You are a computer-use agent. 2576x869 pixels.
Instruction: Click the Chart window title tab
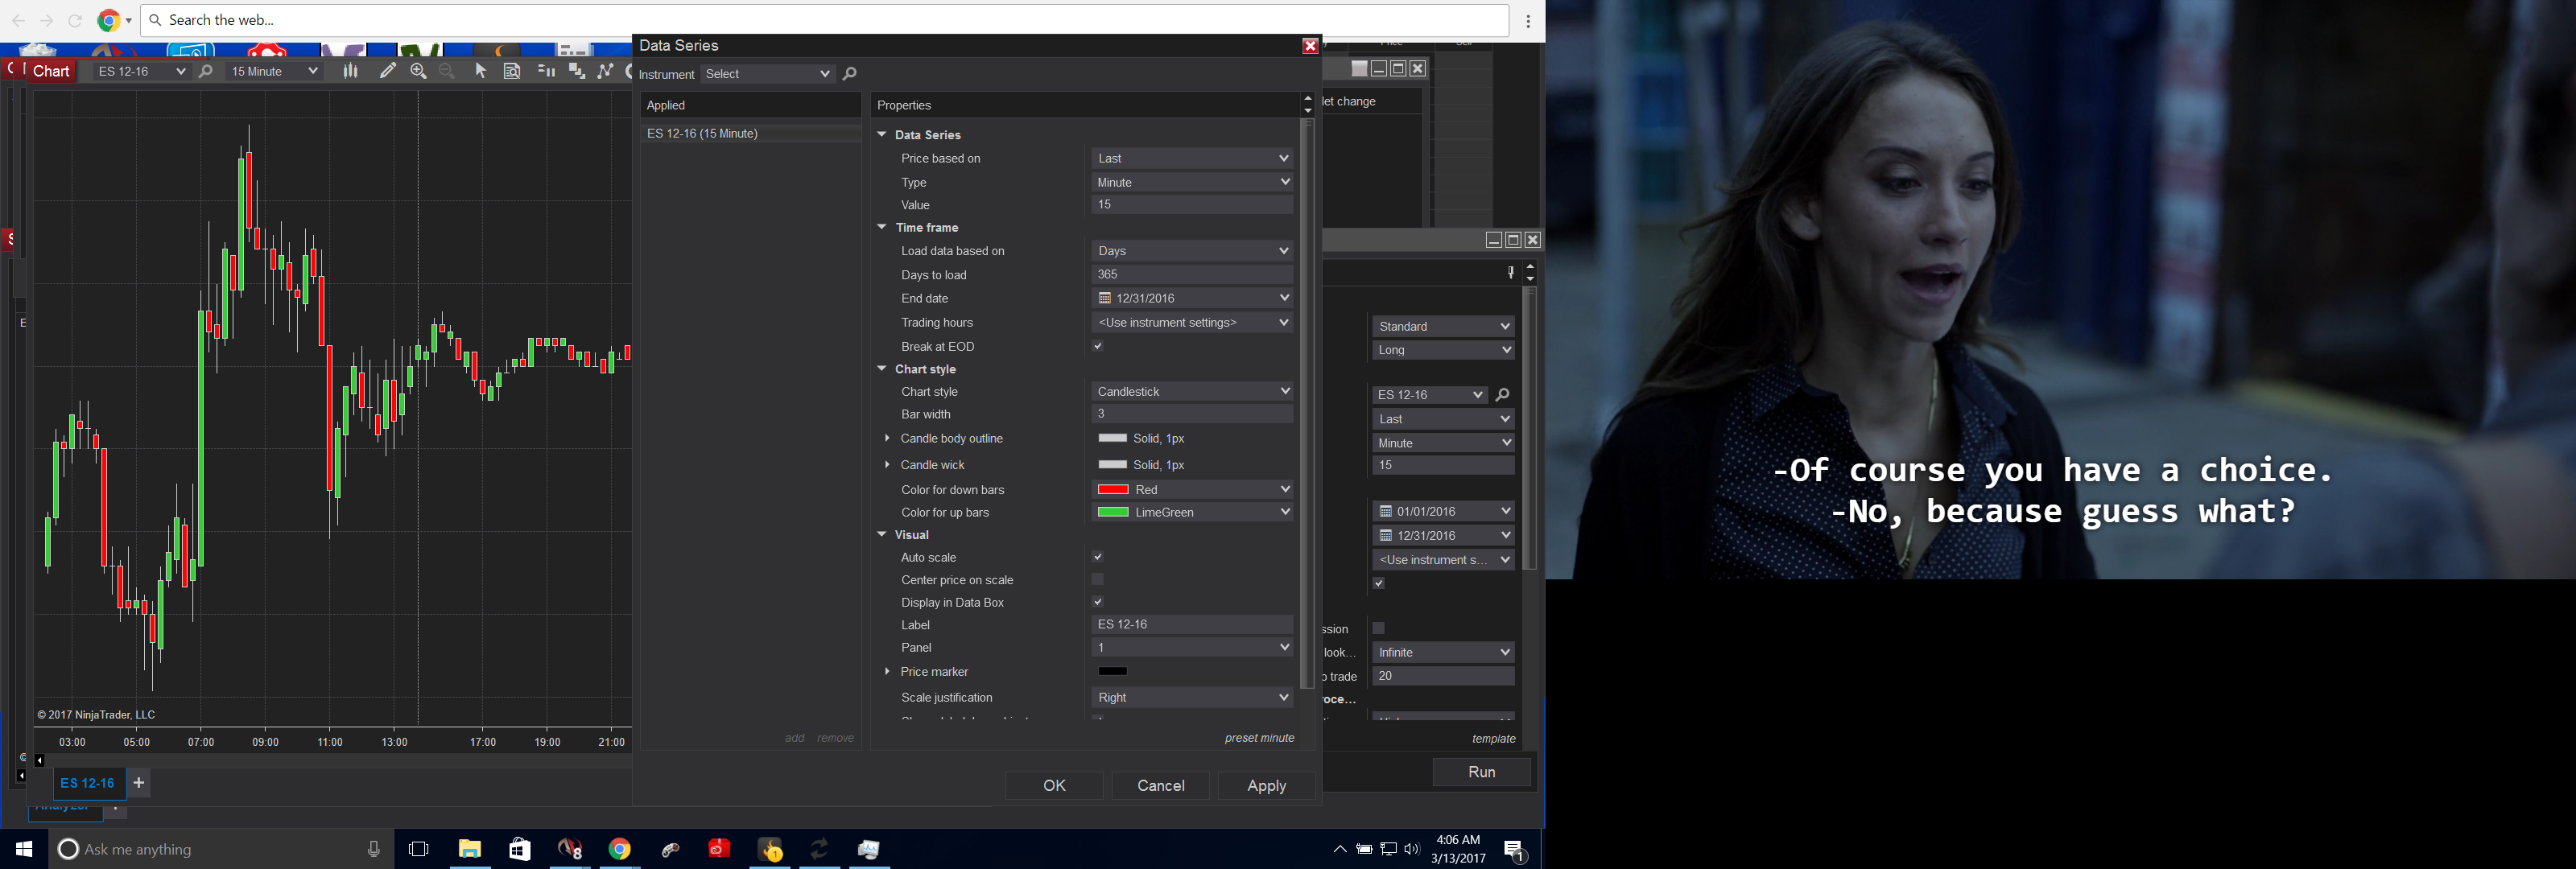tap(51, 71)
